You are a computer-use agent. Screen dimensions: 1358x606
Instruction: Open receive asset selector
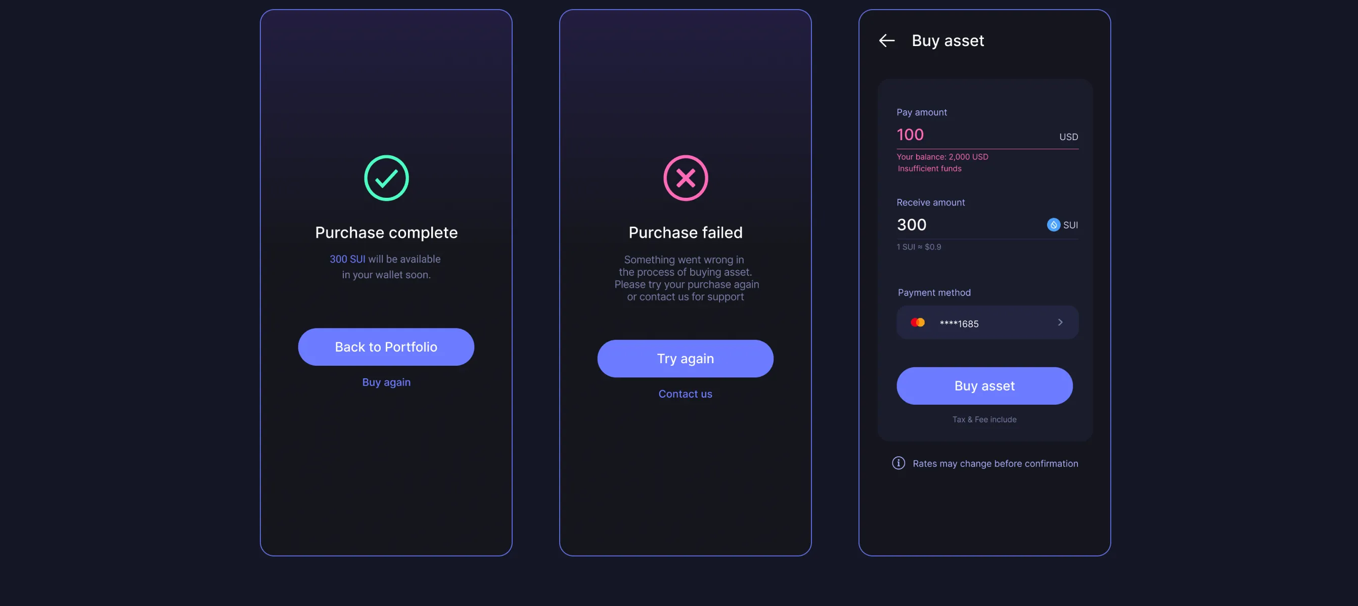[x=1061, y=225]
